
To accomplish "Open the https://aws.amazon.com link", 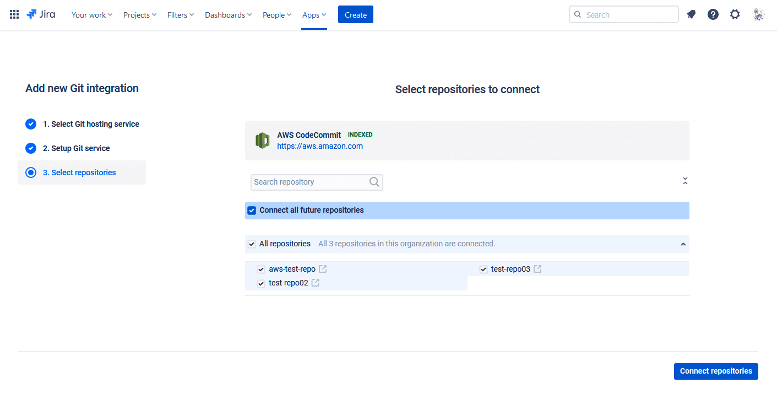I will (x=320, y=146).
